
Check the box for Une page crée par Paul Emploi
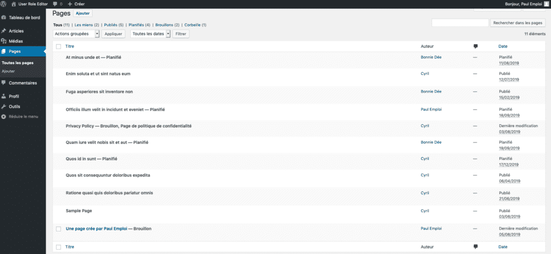click(x=59, y=229)
